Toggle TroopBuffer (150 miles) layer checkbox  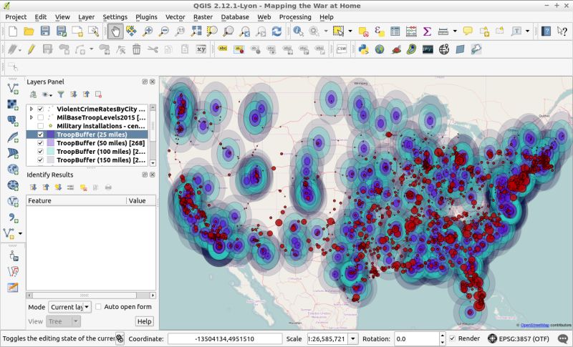tap(41, 160)
